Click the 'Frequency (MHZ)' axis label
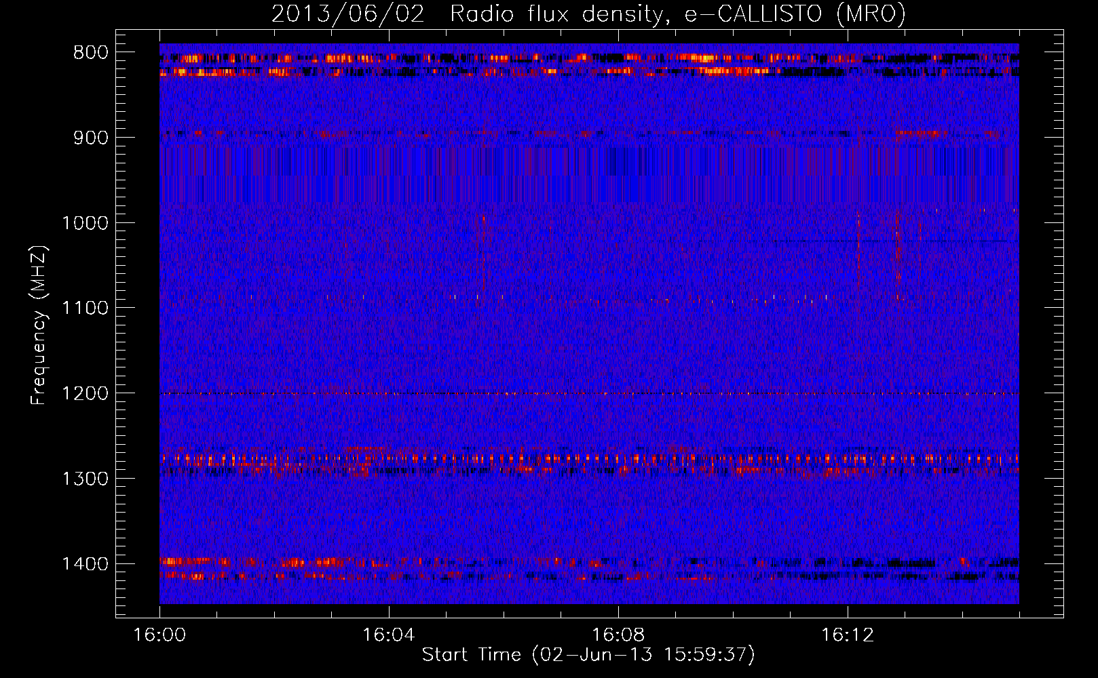 39,325
